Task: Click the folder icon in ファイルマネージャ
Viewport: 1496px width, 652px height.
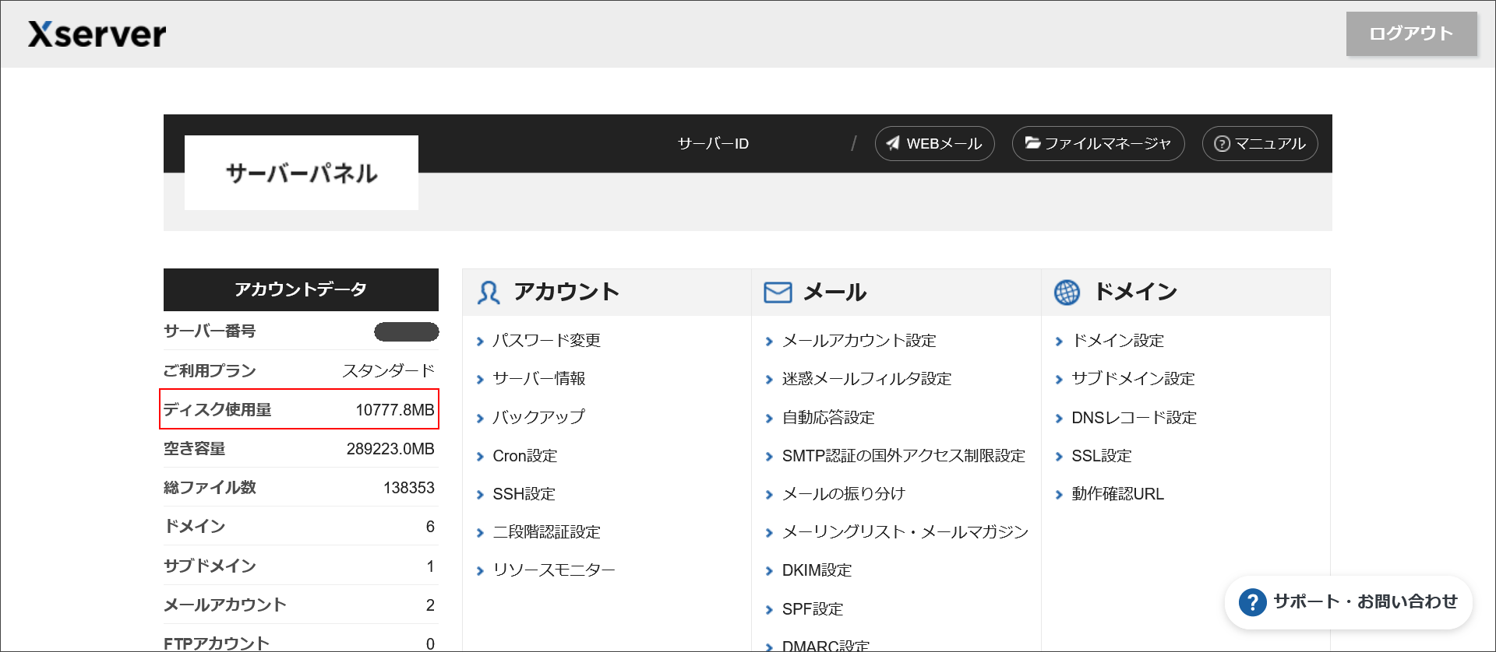Action: (x=1032, y=143)
